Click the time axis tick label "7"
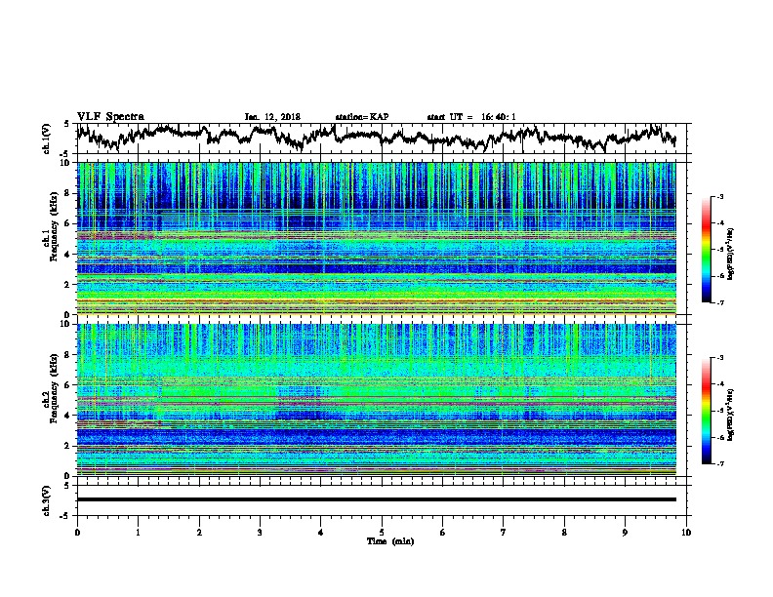The image size is (773, 597). tap(504, 533)
